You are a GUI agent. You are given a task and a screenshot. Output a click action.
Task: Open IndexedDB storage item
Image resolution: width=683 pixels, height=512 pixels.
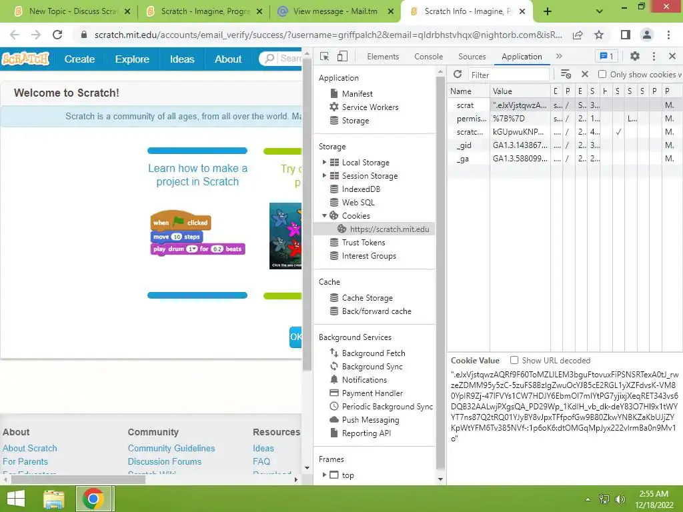point(361,189)
